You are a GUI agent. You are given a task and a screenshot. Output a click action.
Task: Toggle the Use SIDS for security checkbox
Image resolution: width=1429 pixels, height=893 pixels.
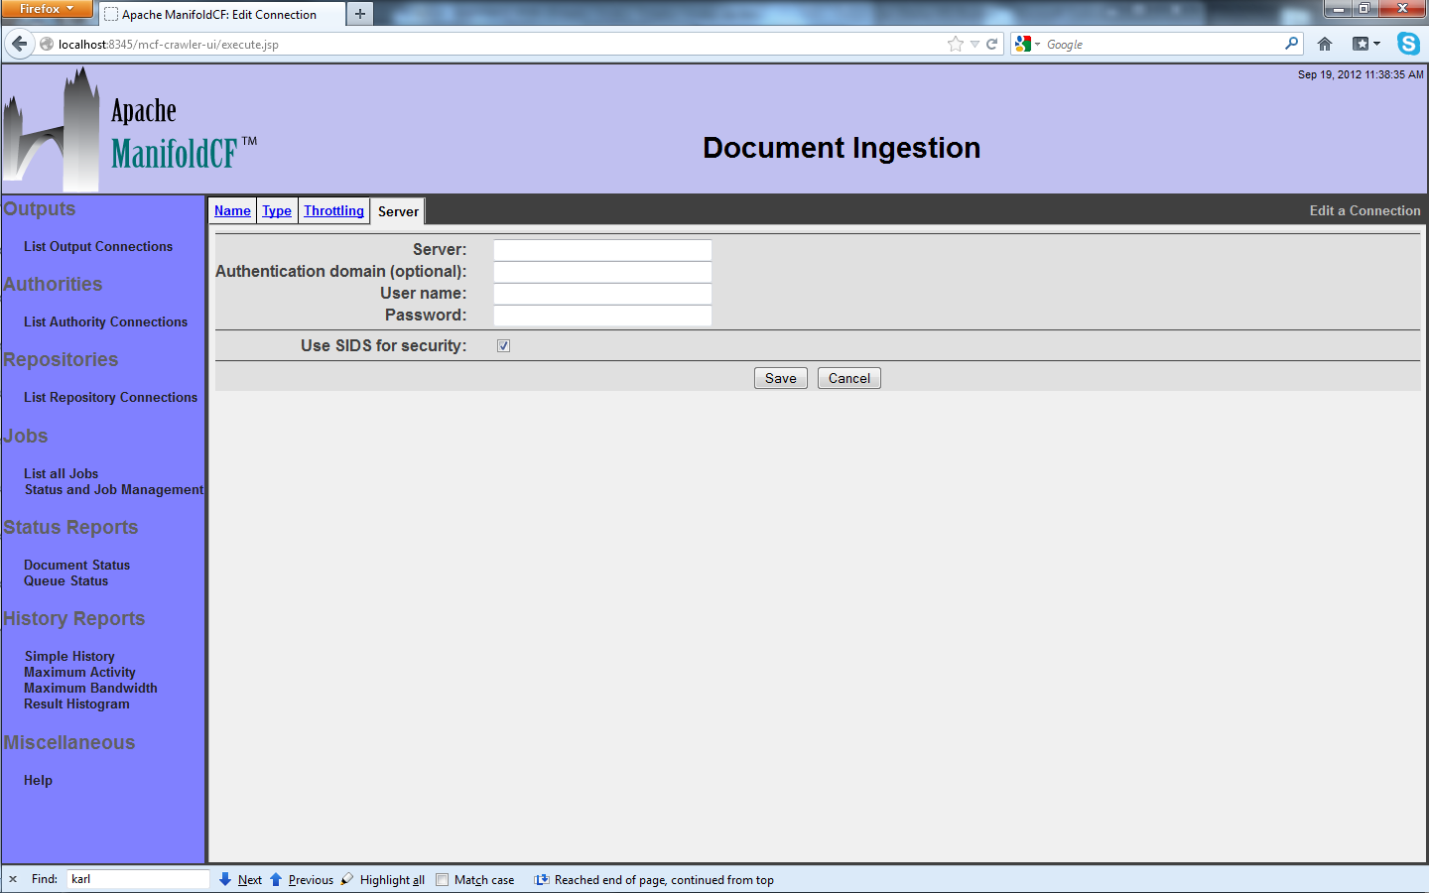pyautogui.click(x=504, y=346)
